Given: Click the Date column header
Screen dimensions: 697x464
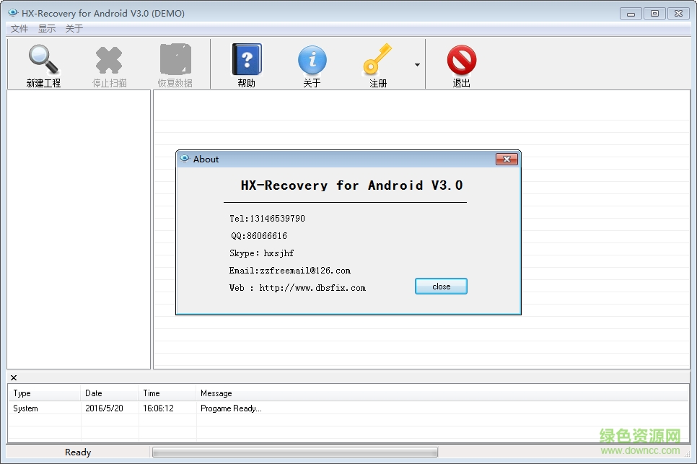Looking at the screenshot, I should click(x=110, y=393).
